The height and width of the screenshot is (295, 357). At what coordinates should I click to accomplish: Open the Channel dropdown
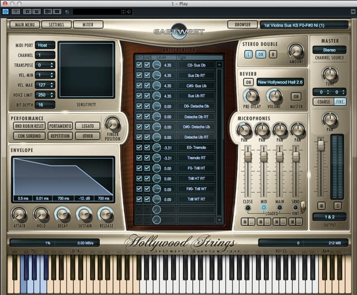(45, 55)
